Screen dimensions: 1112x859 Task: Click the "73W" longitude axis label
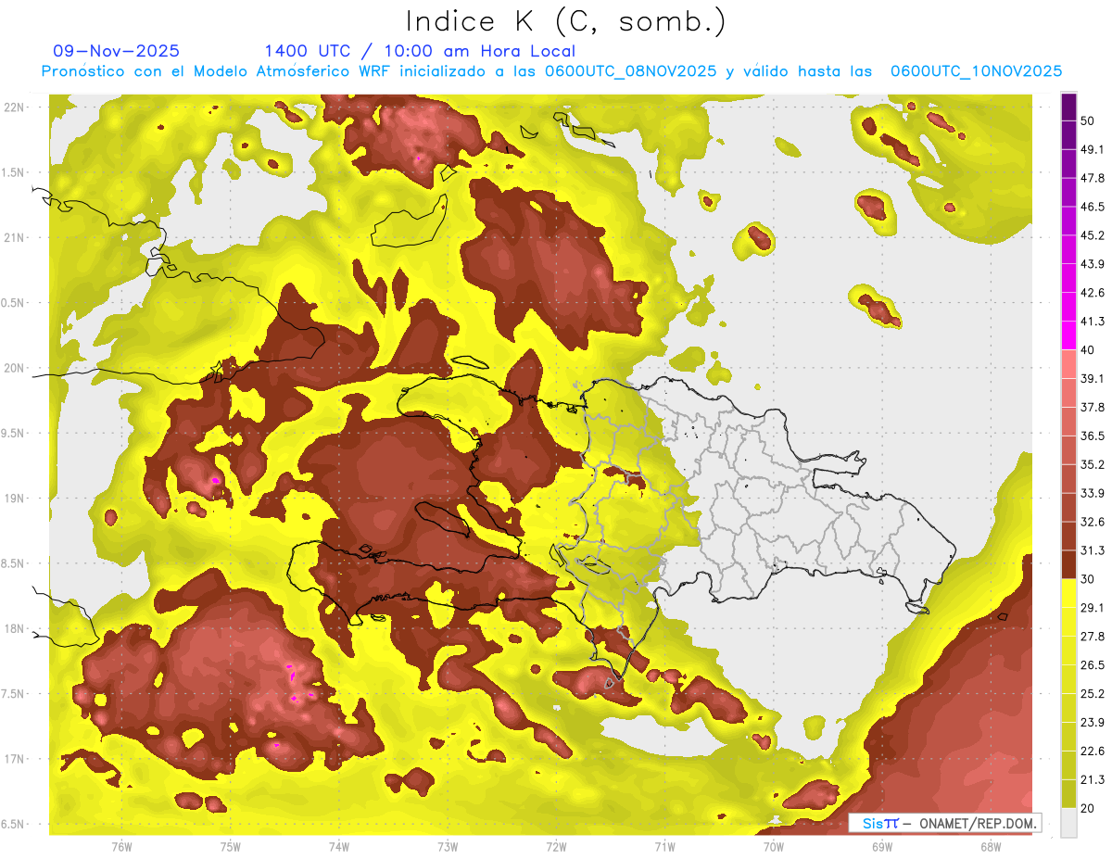448,847
